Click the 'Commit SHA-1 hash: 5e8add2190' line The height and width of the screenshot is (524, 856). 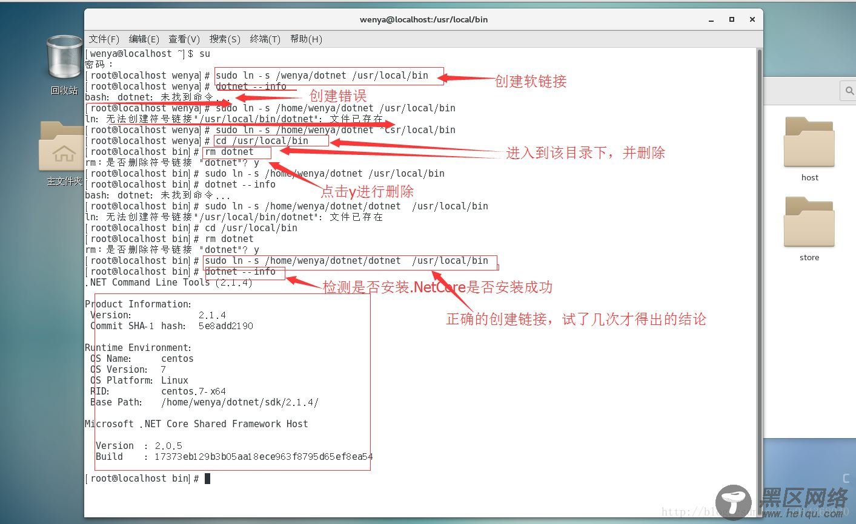click(171, 326)
